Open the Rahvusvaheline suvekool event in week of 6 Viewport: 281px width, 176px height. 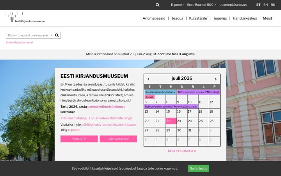click(171, 106)
